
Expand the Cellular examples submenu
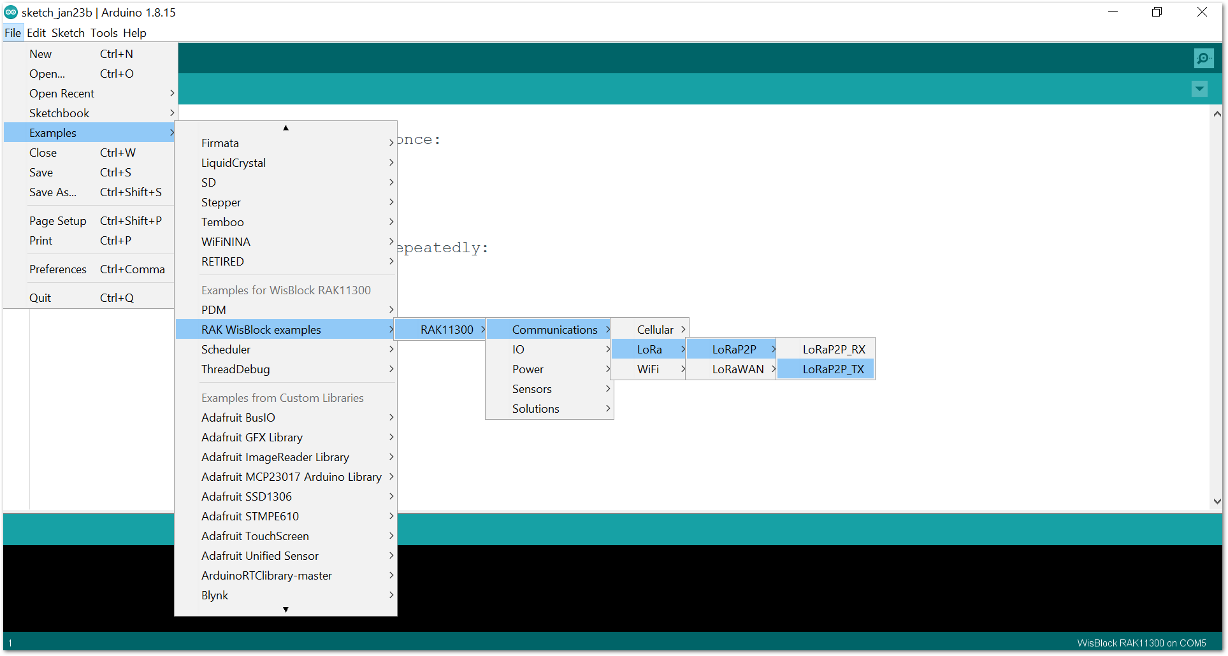[655, 330]
